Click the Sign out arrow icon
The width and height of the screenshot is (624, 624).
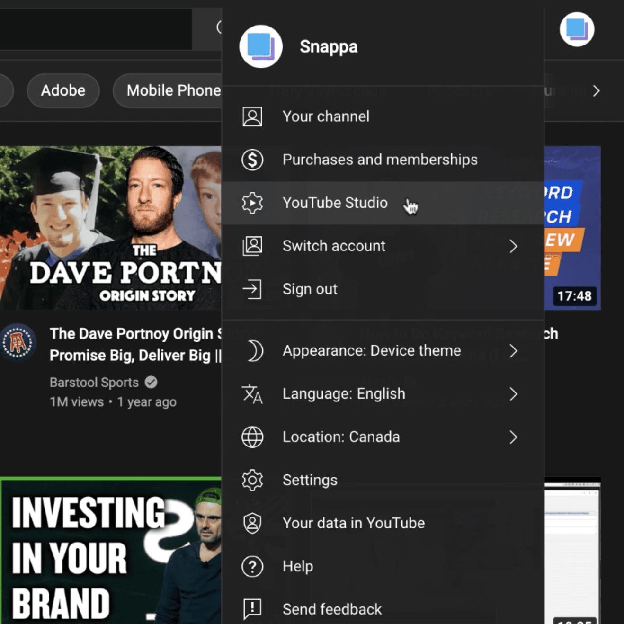(252, 289)
